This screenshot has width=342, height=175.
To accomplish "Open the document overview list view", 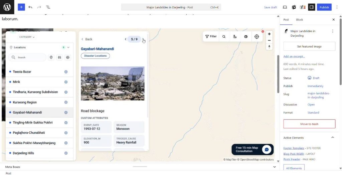I will [x=48, y=7].
